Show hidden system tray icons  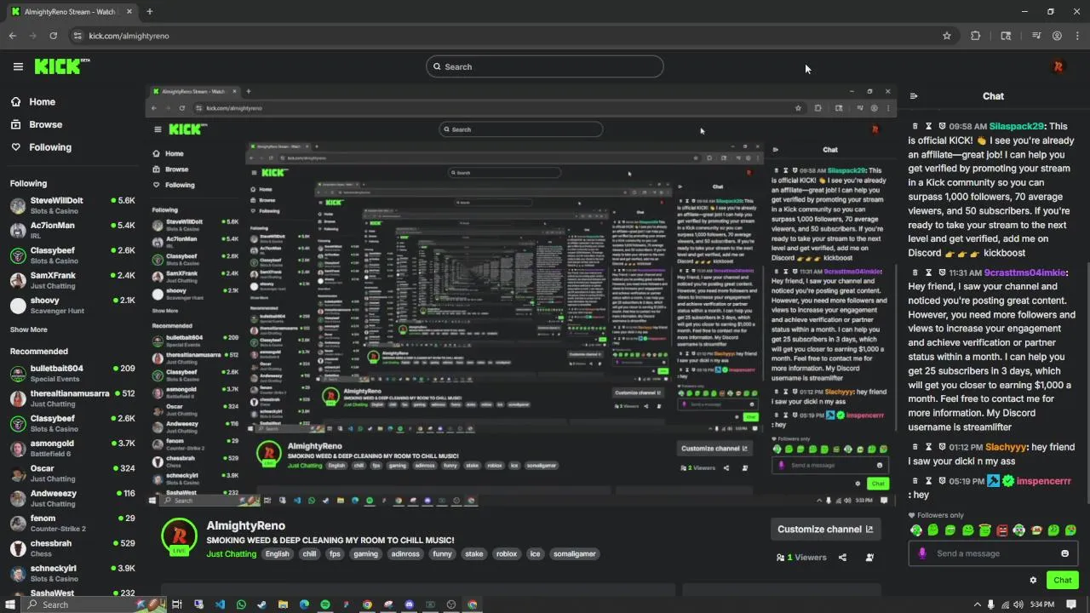[x=977, y=604]
